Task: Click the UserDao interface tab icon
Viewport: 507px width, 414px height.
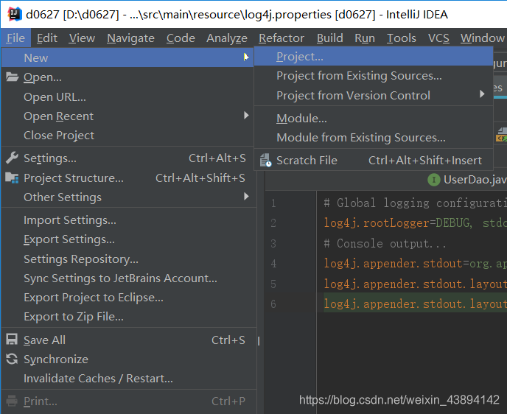Action: click(434, 180)
